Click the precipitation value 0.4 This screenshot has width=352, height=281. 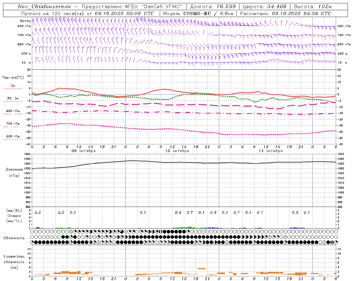pyautogui.click(x=178, y=212)
